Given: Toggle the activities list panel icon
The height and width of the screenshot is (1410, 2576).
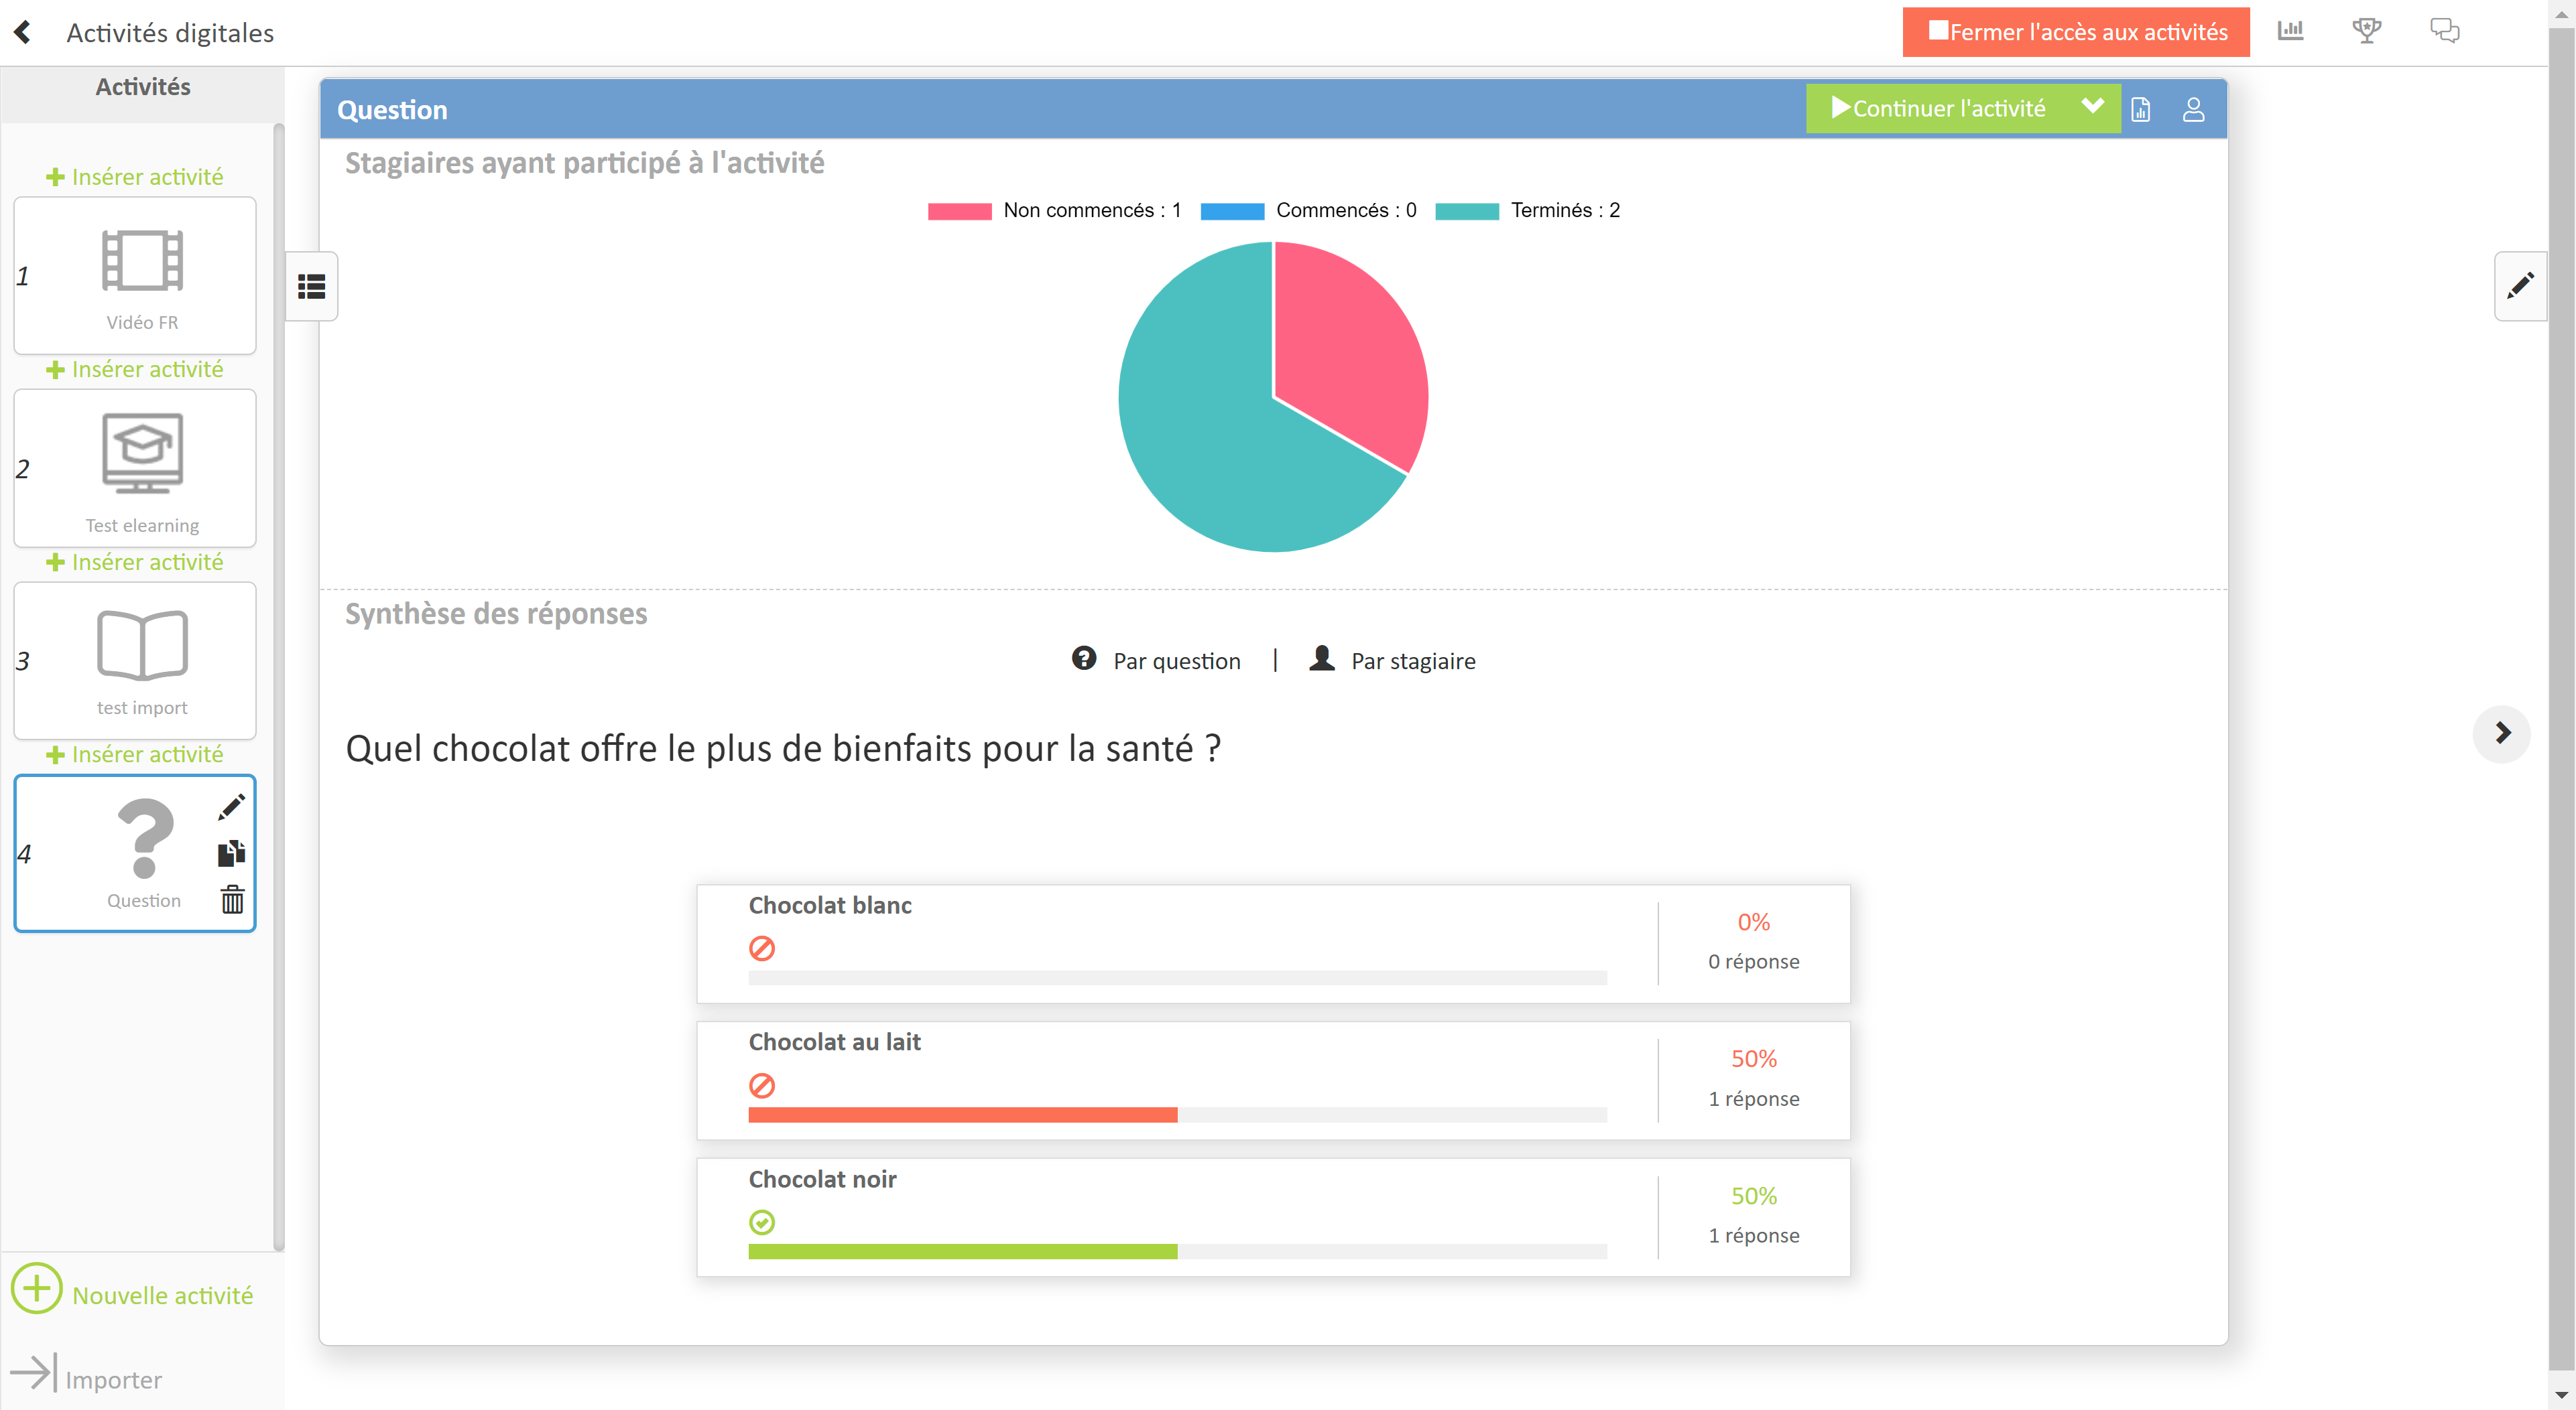Looking at the screenshot, I should 311,287.
